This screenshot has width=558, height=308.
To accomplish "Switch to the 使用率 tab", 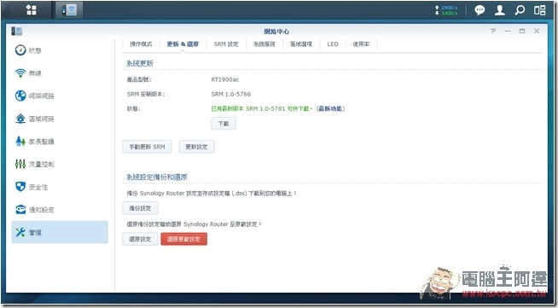I will pyautogui.click(x=361, y=44).
